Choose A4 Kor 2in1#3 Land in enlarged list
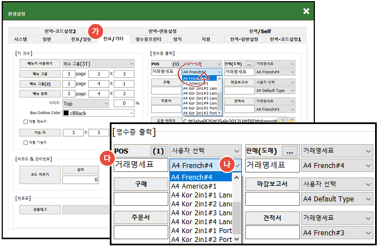Screen dimensions: 379x247 point(201,213)
